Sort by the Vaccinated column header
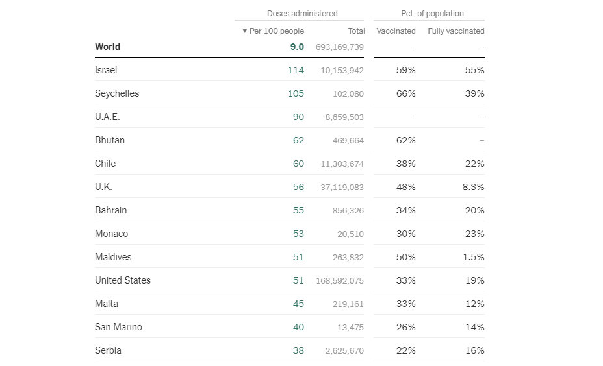Image resolution: width=603 pixels, height=366 pixels. (396, 31)
